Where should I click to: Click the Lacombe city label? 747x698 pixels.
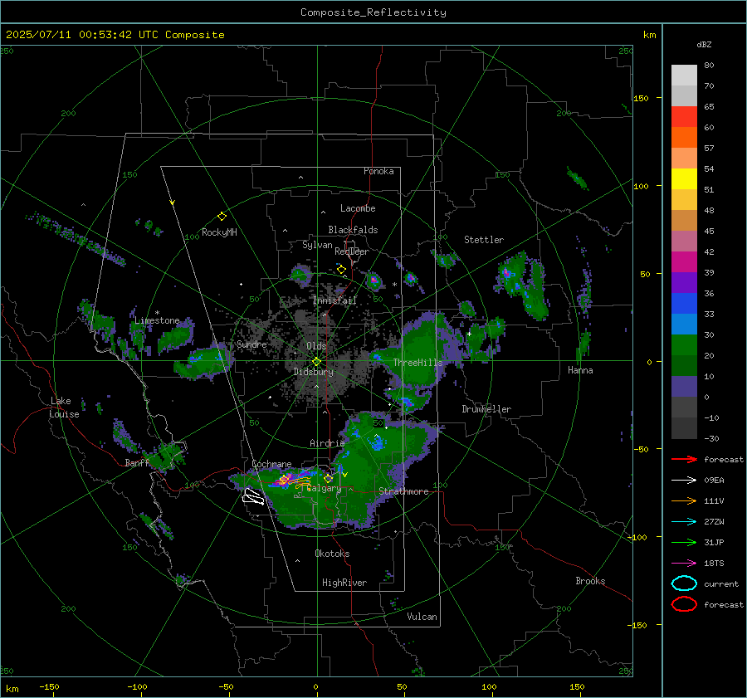(x=358, y=208)
